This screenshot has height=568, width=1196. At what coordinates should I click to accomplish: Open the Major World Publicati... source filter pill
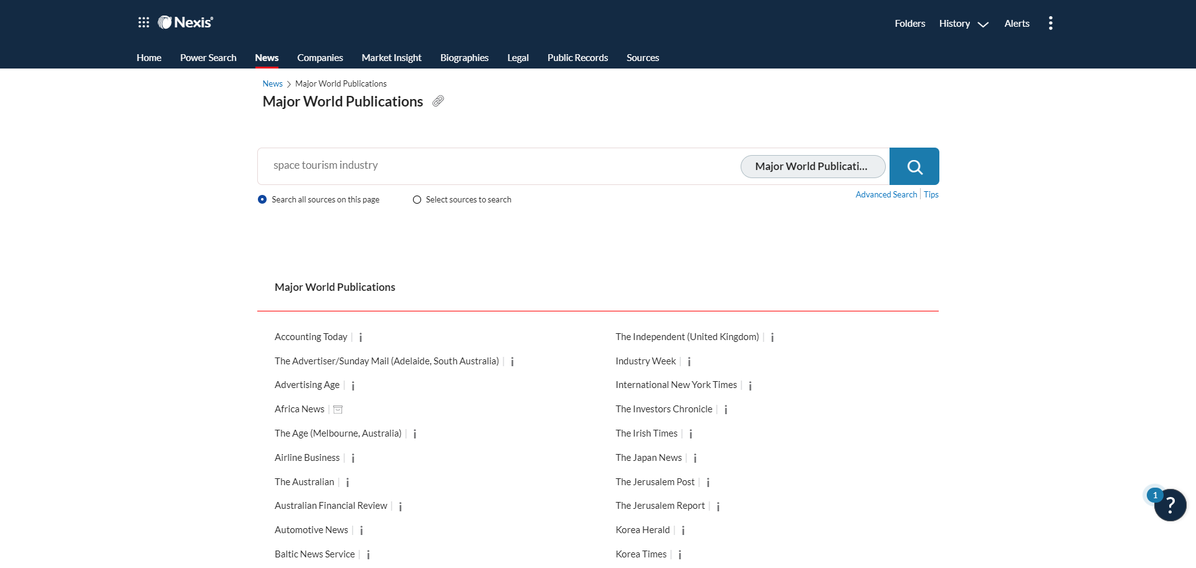click(812, 166)
